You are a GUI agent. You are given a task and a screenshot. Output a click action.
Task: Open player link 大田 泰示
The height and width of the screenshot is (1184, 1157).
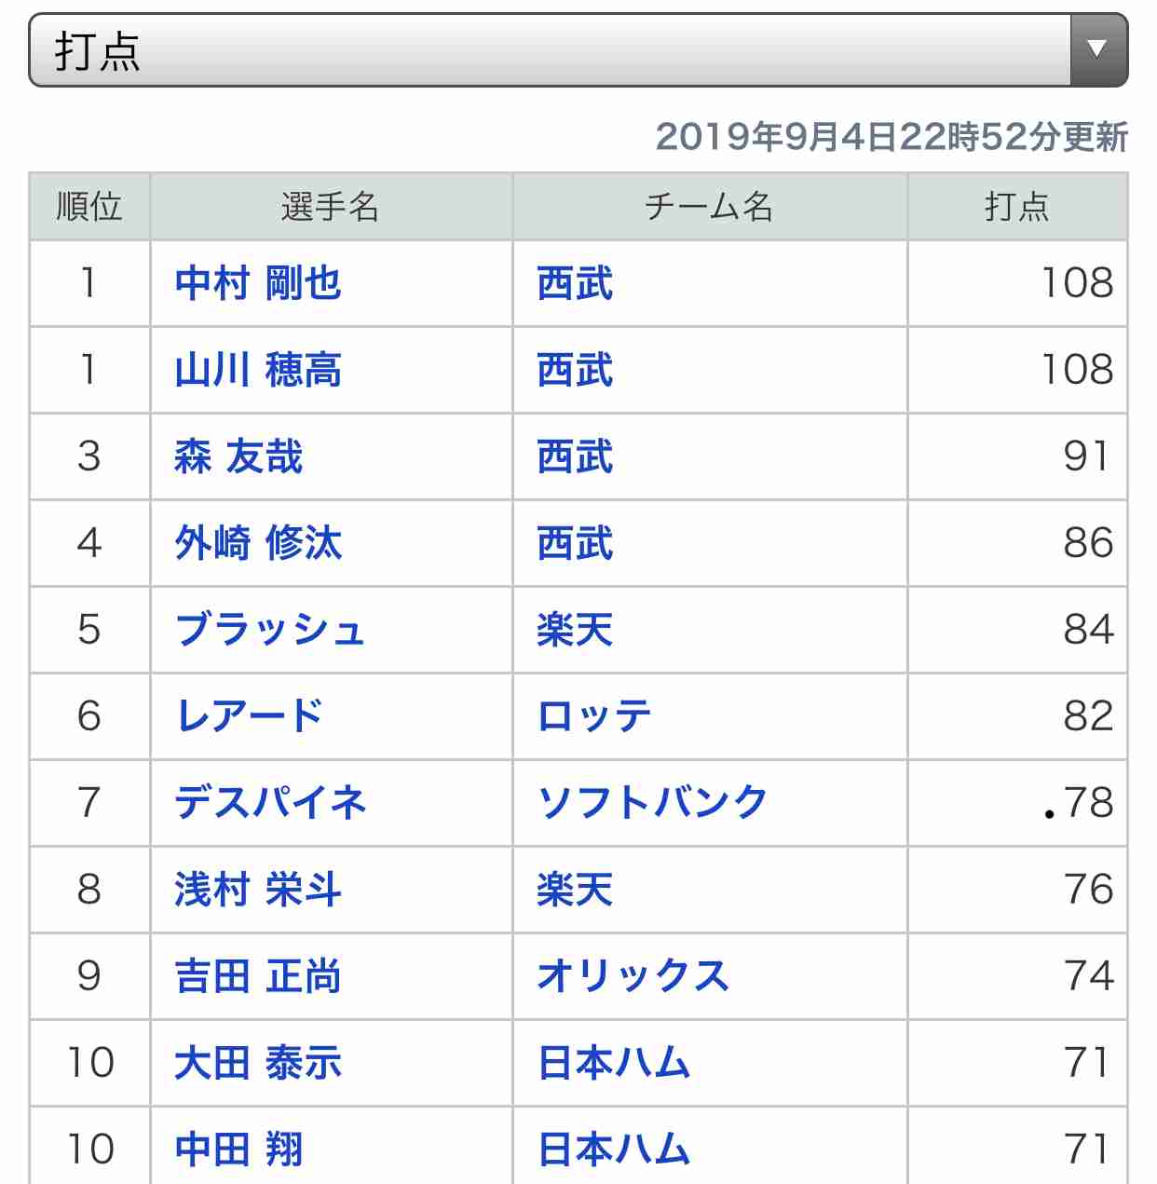coord(258,1063)
